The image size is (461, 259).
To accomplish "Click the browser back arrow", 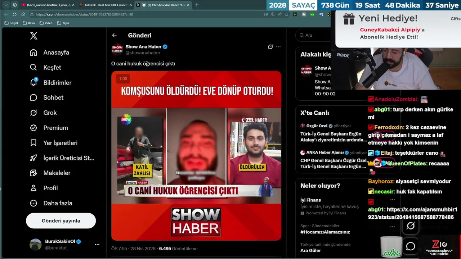I will pyautogui.click(x=6, y=14).
